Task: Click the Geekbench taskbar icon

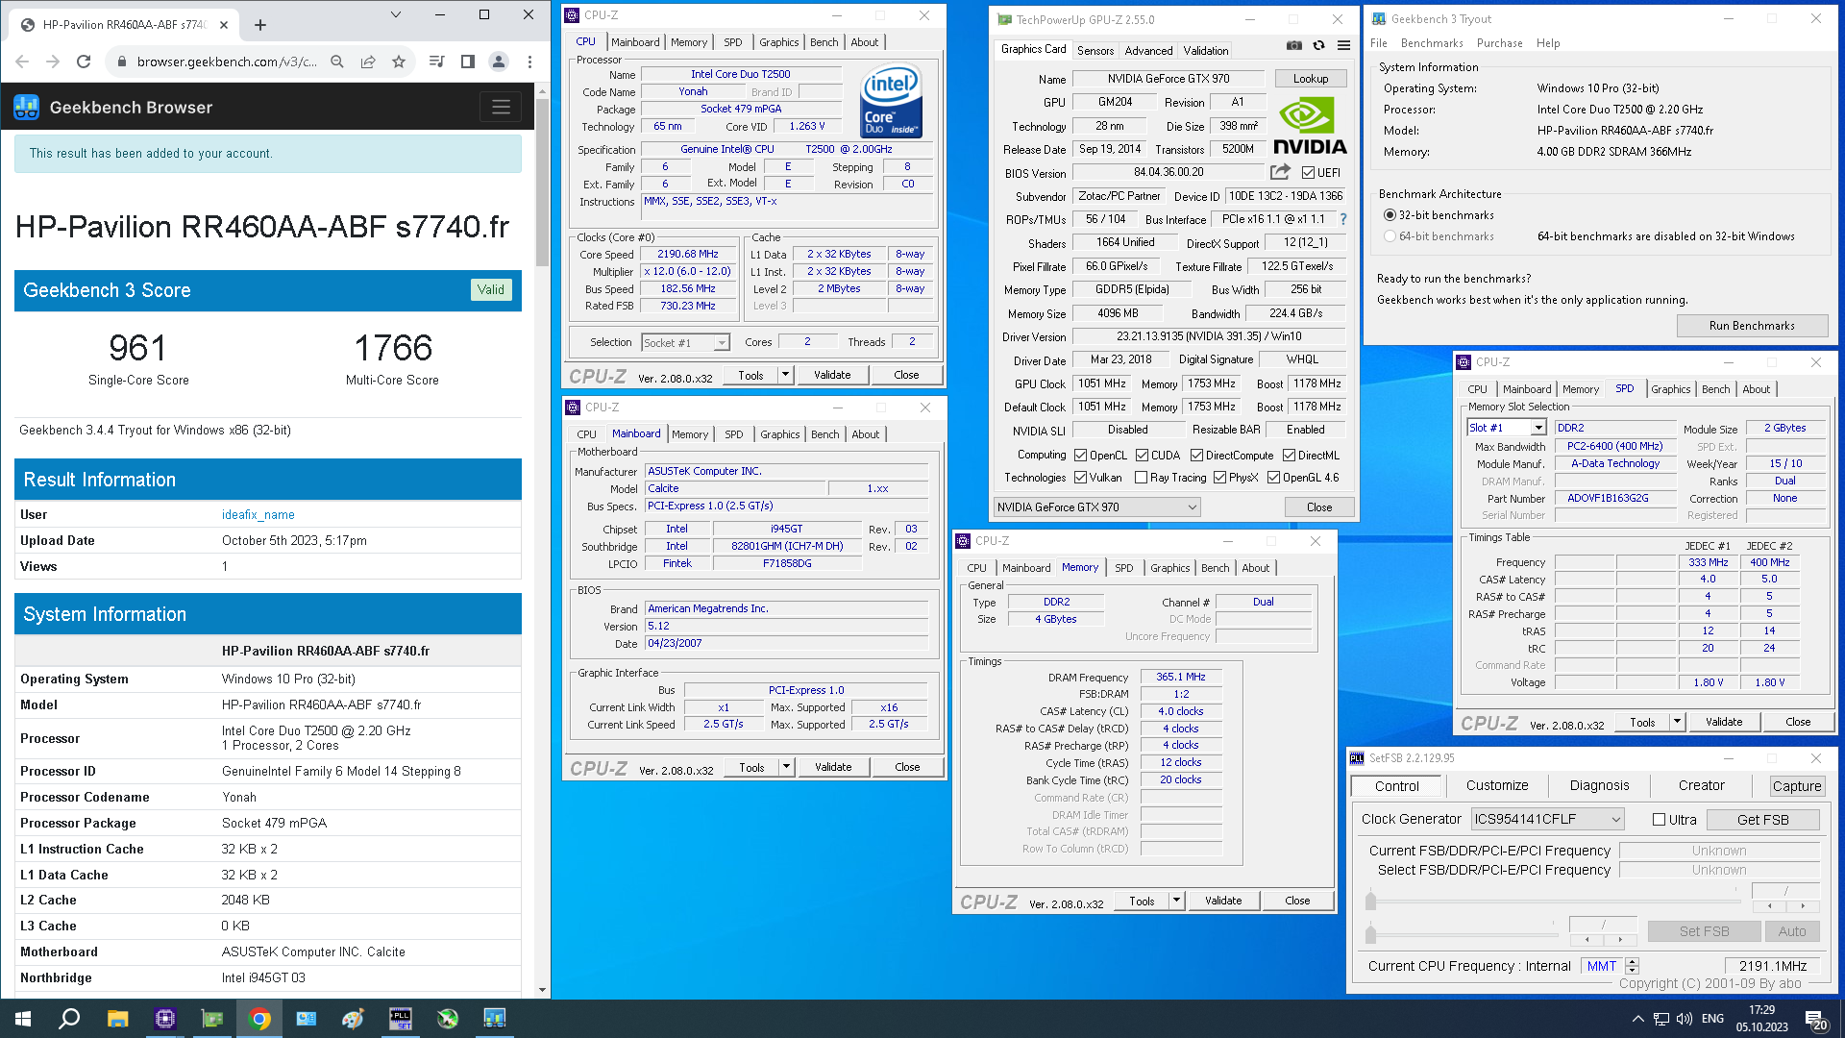Action: pyautogui.click(x=494, y=1019)
